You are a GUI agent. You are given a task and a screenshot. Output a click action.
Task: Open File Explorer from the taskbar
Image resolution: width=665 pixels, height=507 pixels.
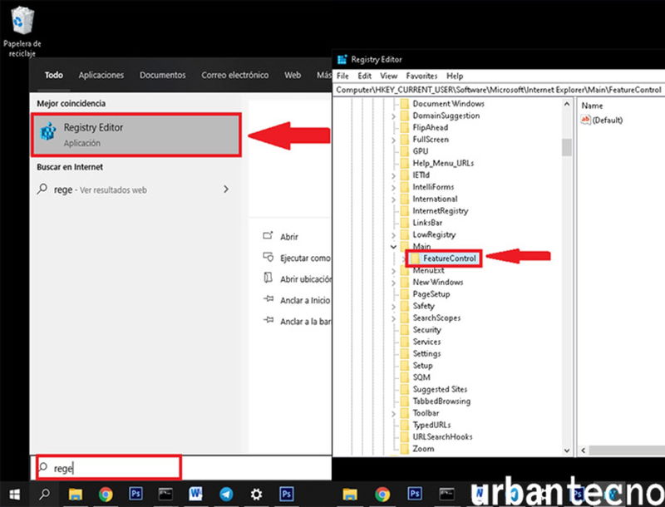coord(76,495)
